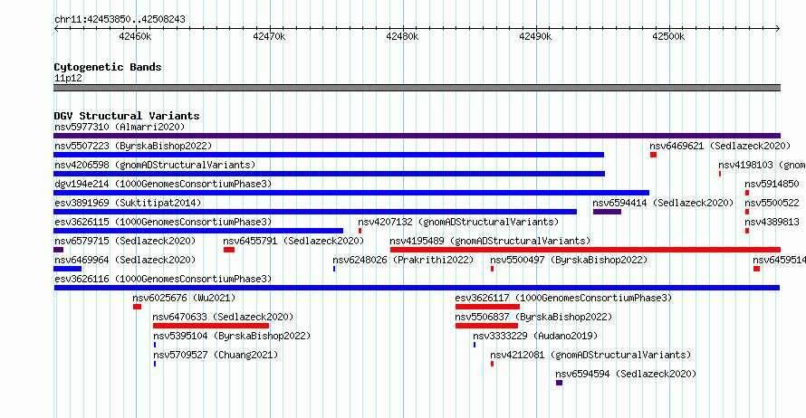Screen dimensions: 806x418
Task: Select nsv4207132 (gnomADStructuralVariants) label
Action: click(458, 222)
